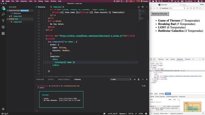Viewport: 205px width, 115px height.
Task: Close the terminal panel with the X icon
Action: point(147,80)
